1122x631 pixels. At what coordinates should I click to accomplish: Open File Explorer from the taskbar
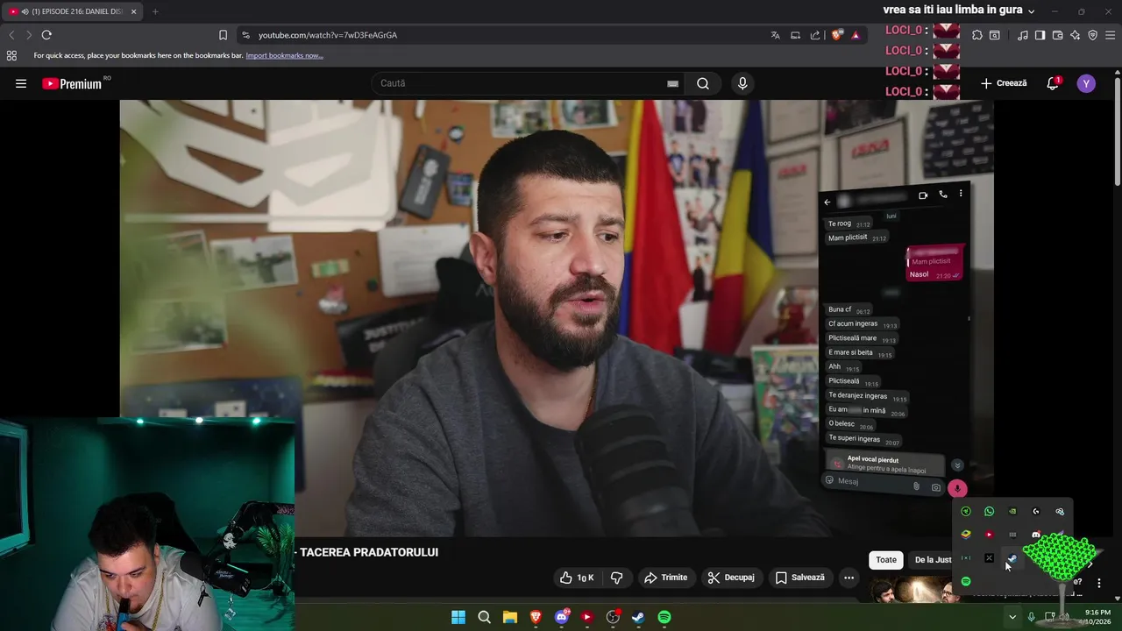click(510, 617)
